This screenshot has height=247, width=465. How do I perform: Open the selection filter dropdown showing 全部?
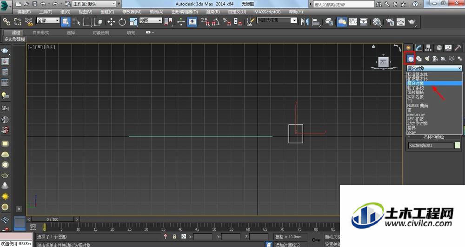point(48,20)
